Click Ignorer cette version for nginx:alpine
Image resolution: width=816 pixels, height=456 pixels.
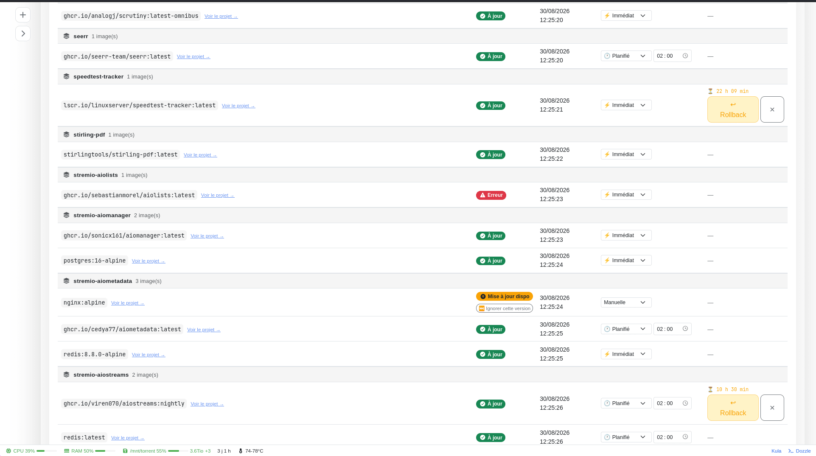[505, 308]
